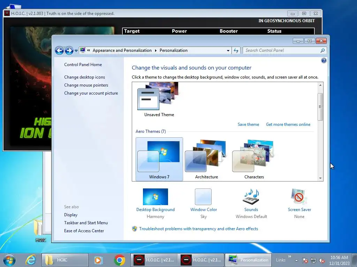Switch to the first H.O.I.C. taskbar window

click(x=154, y=260)
